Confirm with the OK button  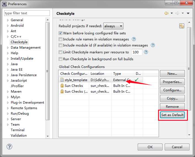[150, 147]
